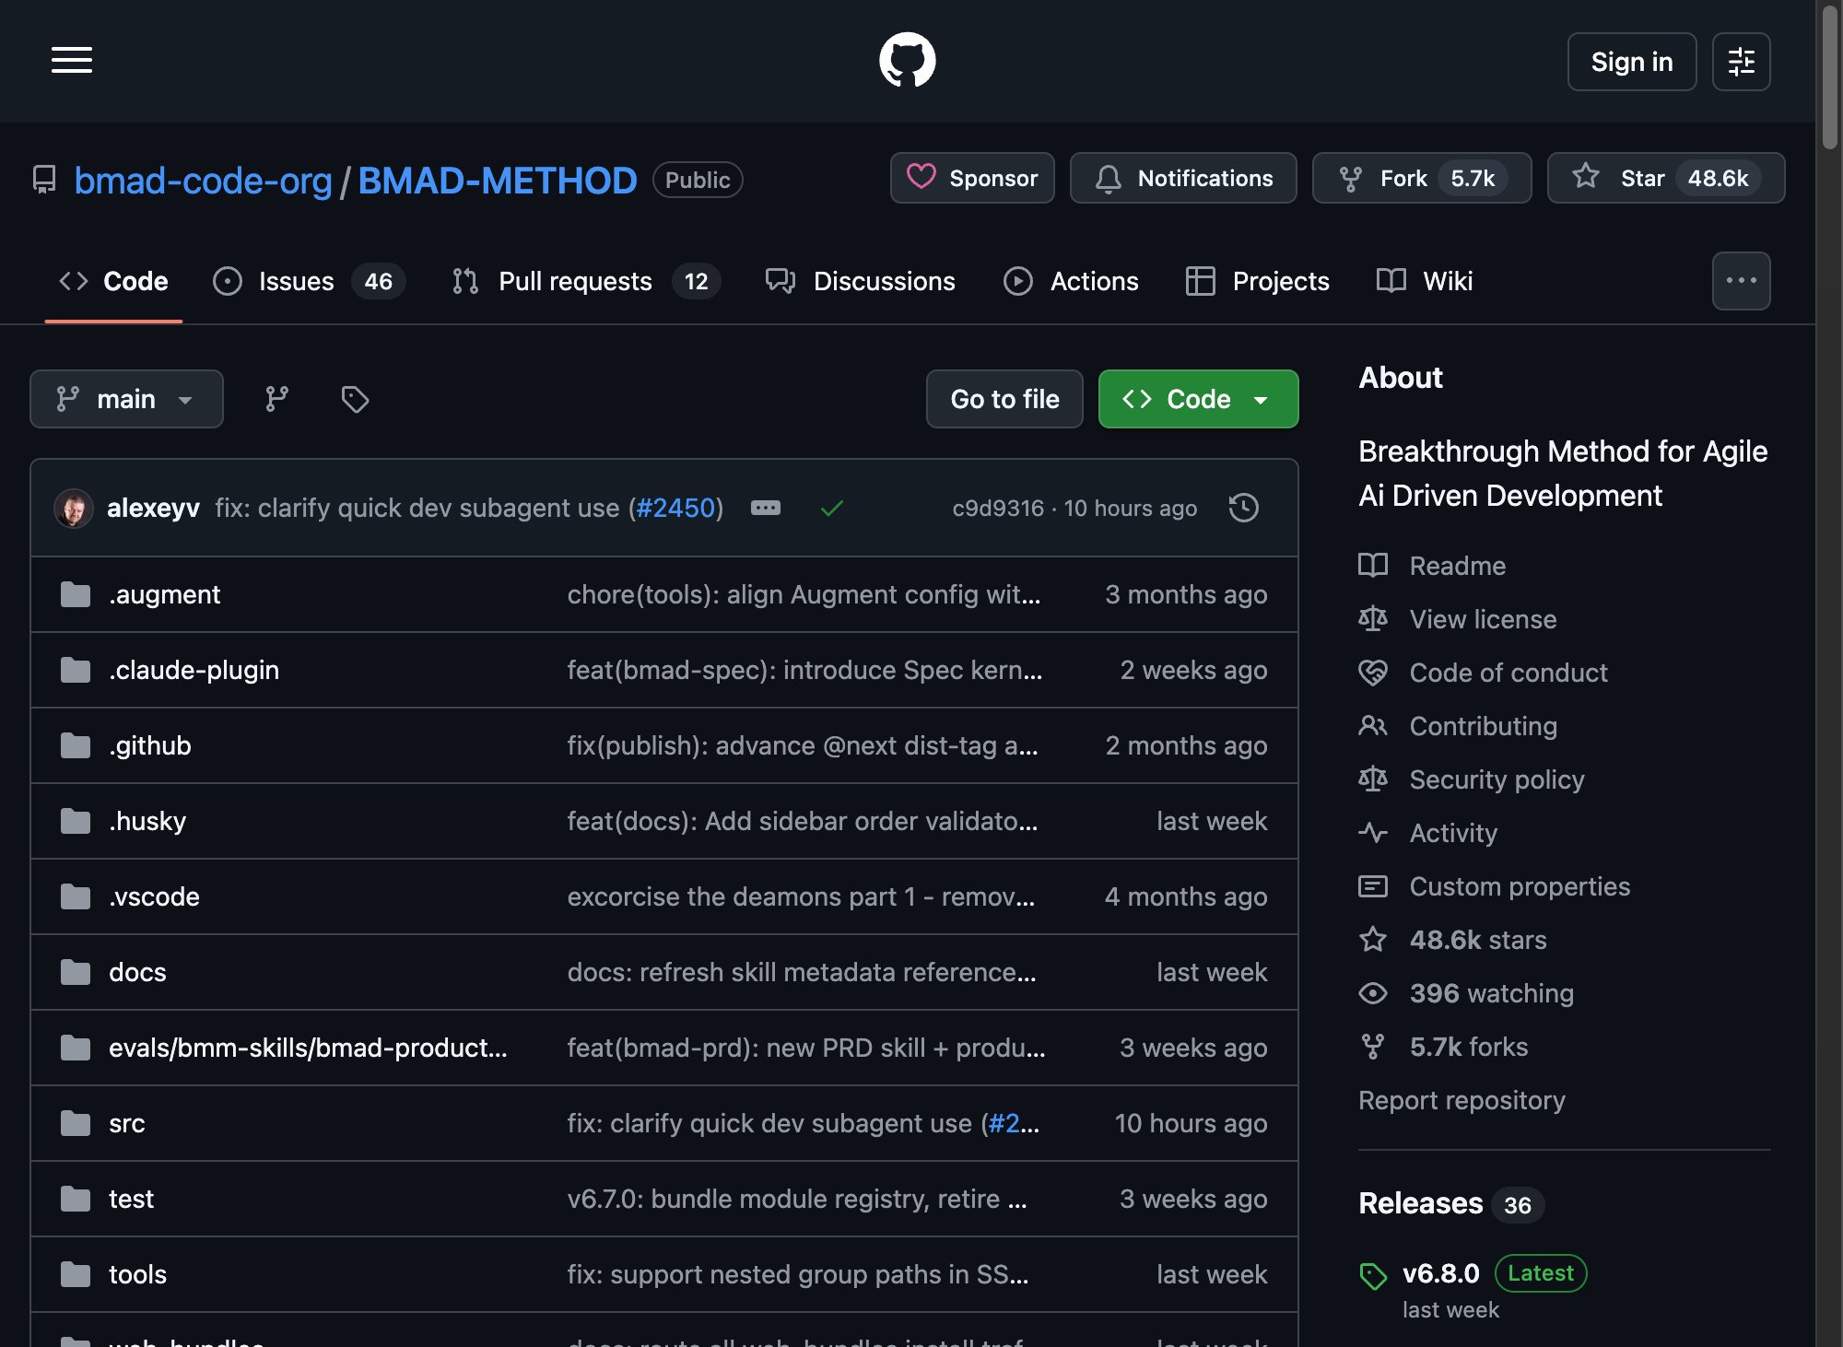Go to the Actions tab
Screen dimensions: 1843x1347
[1071, 281]
